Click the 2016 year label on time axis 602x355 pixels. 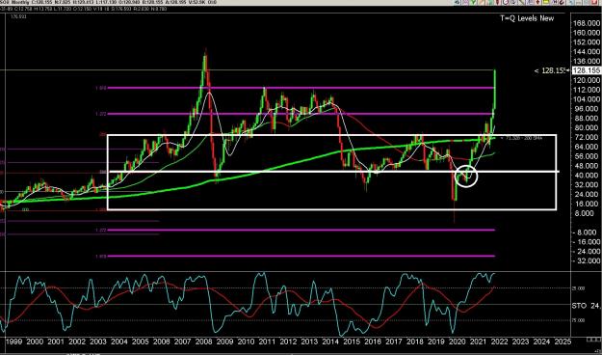click(x=372, y=341)
